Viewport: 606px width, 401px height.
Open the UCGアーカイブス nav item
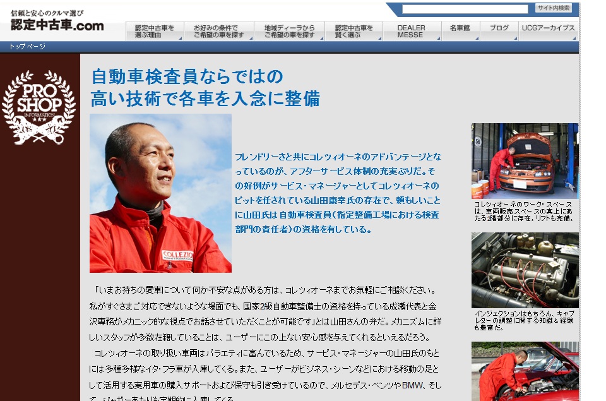[x=548, y=28]
